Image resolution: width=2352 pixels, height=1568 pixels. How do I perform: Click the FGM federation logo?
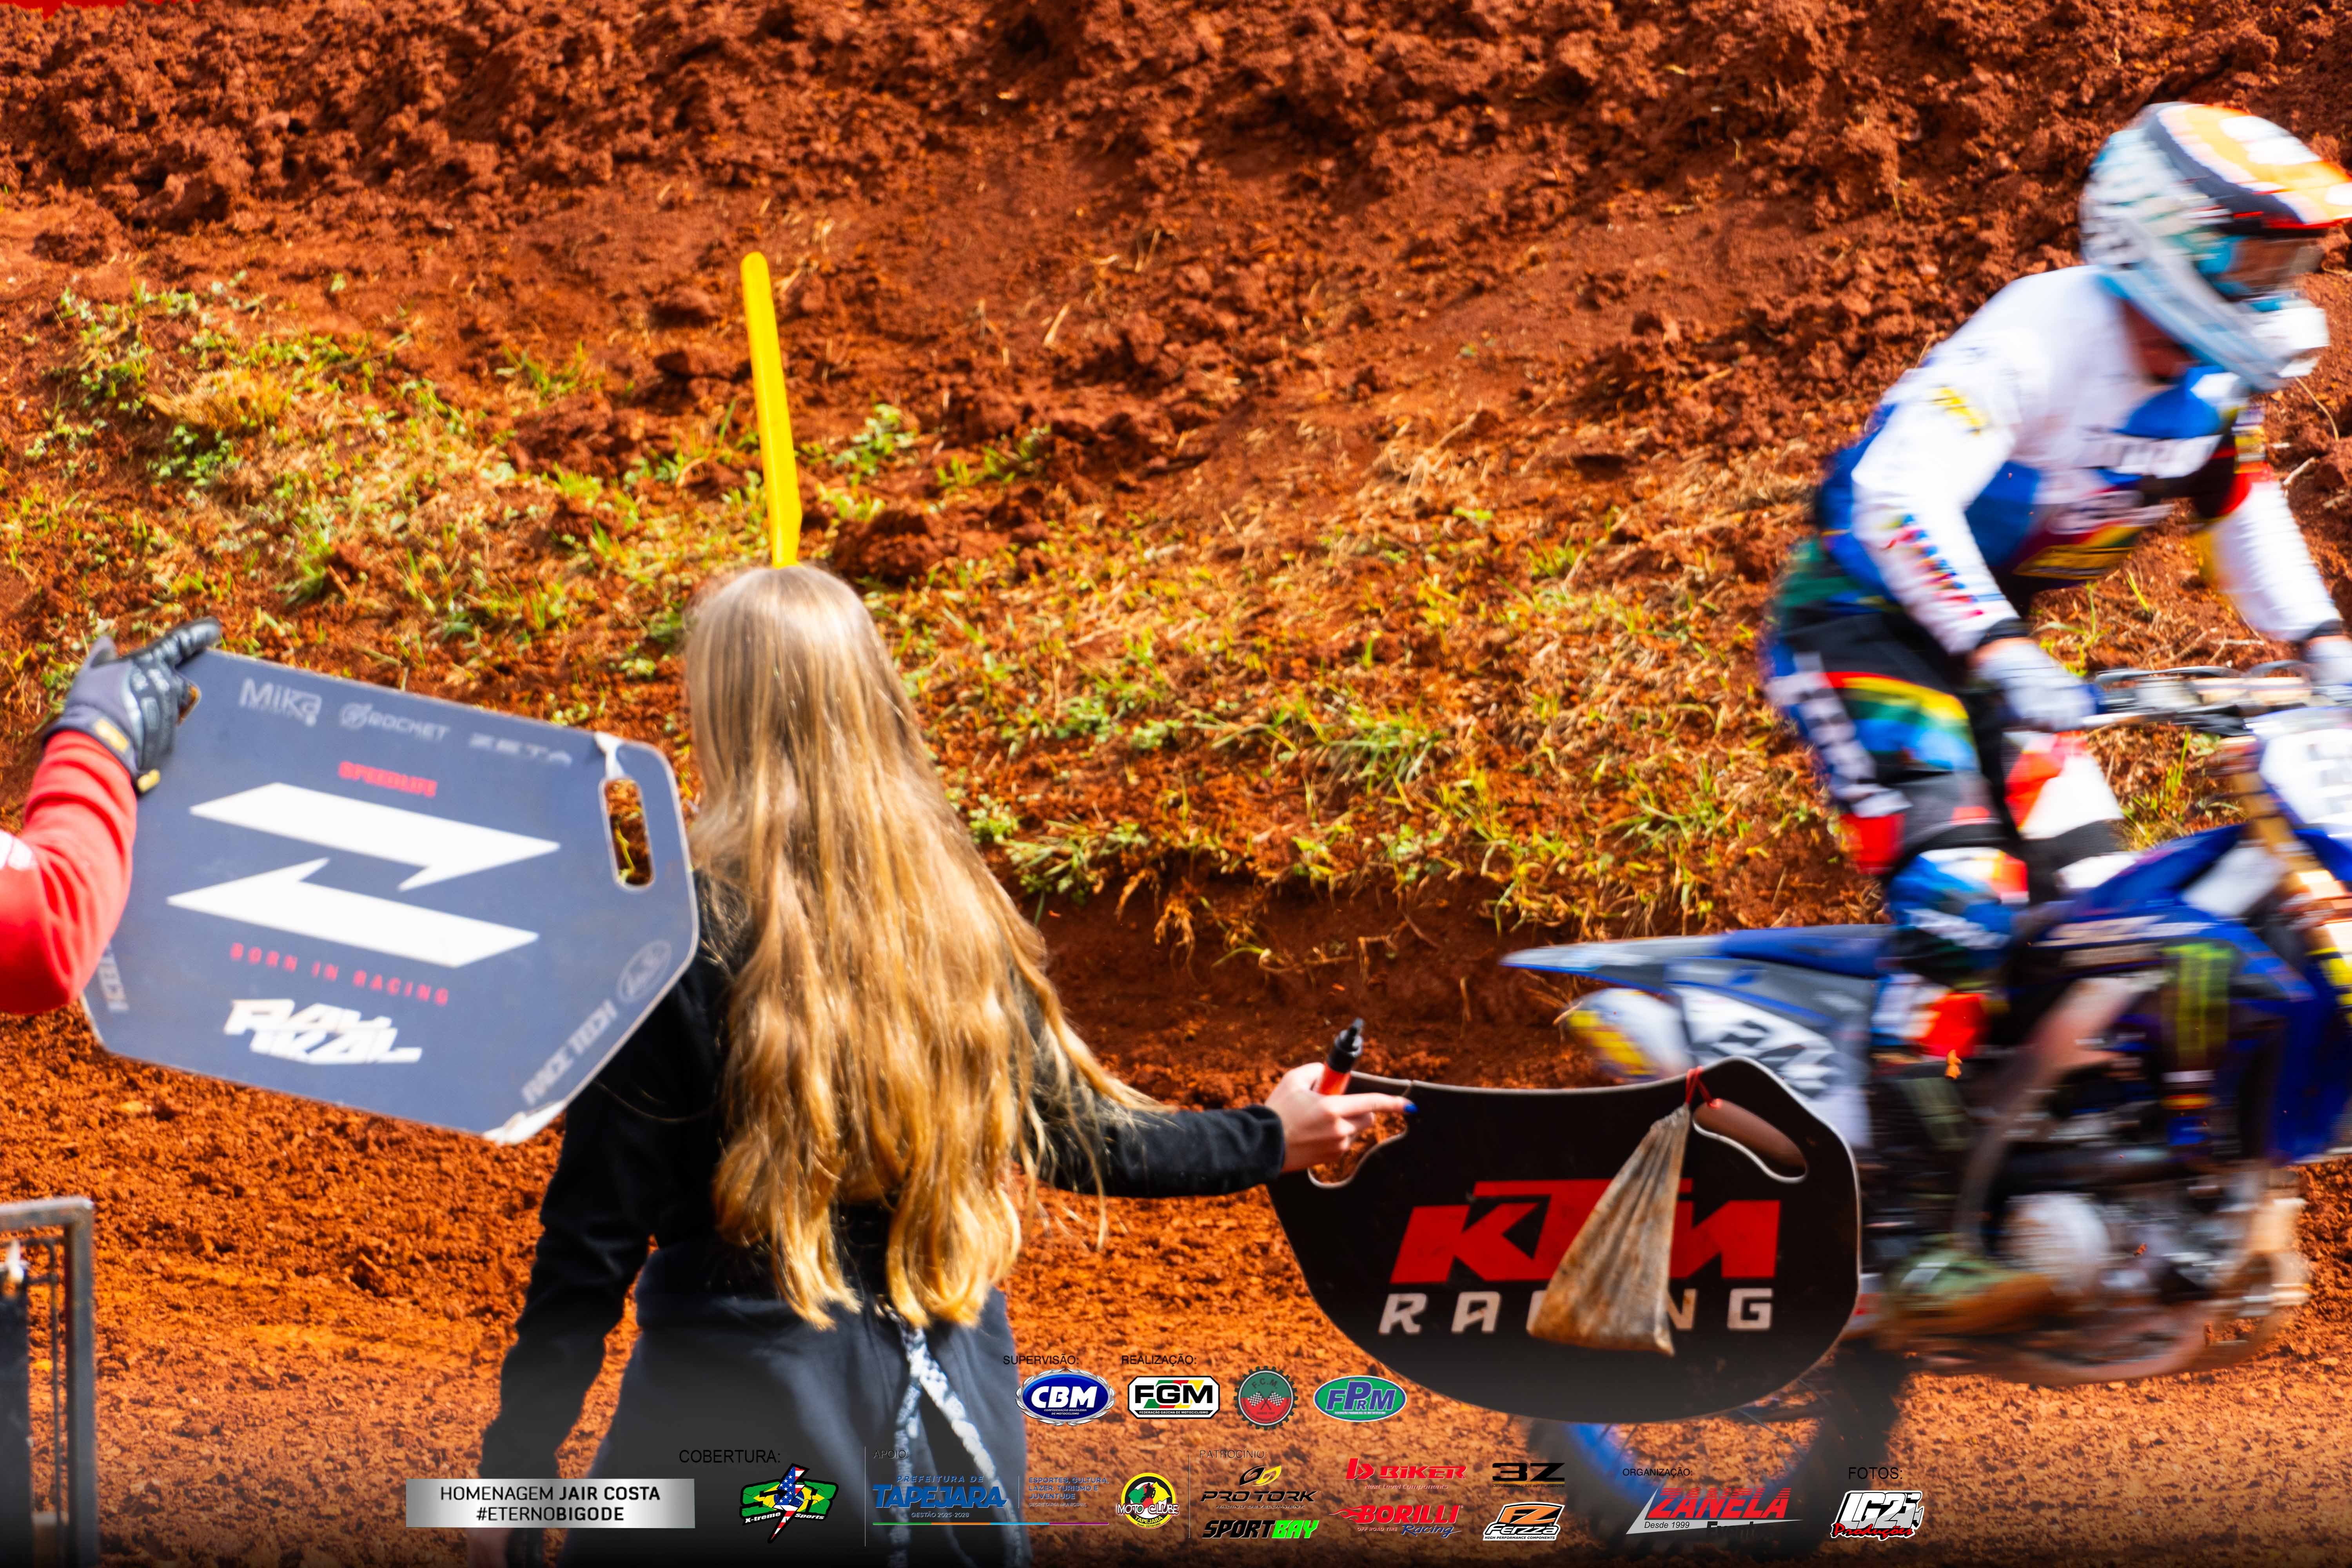pyautogui.click(x=1173, y=1397)
